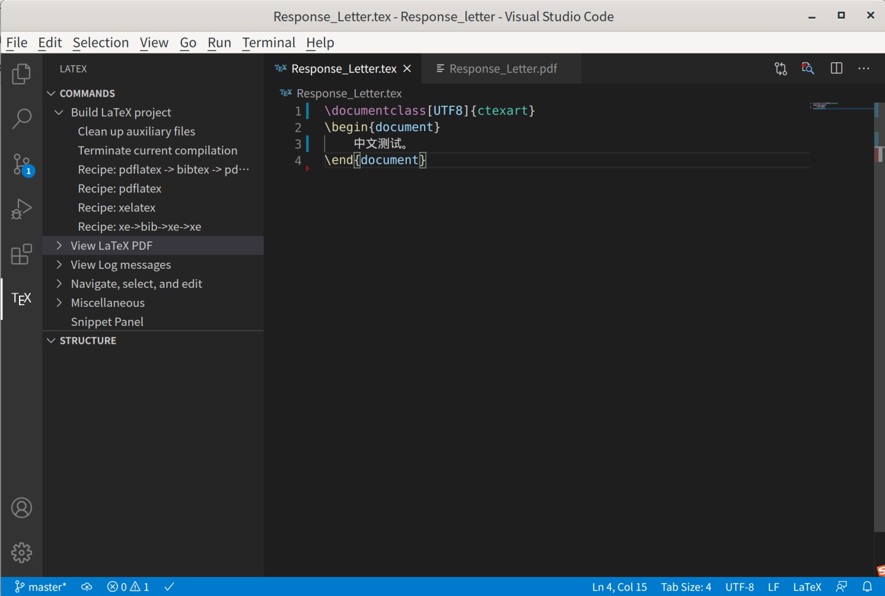The width and height of the screenshot is (885, 596).
Task: Open the Search view
Action: 22,119
